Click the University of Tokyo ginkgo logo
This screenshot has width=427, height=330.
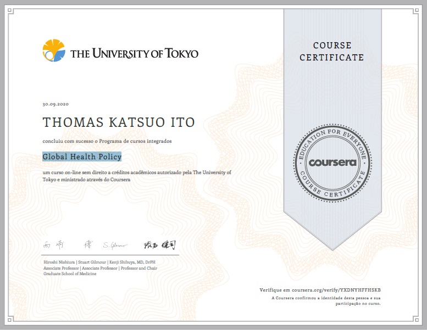click(54, 51)
